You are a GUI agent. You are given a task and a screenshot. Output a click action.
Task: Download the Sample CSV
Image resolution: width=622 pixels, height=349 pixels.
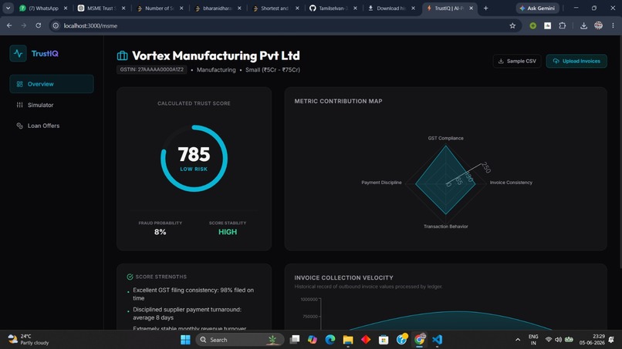click(517, 61)
